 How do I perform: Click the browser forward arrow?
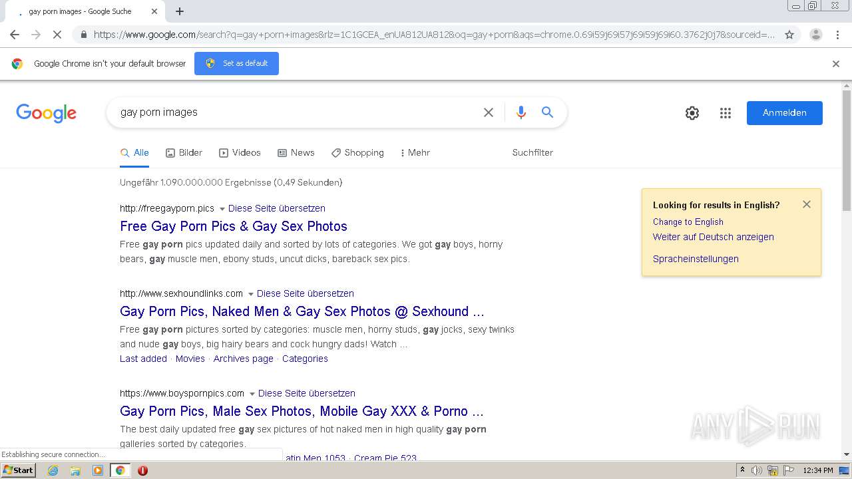36,35
